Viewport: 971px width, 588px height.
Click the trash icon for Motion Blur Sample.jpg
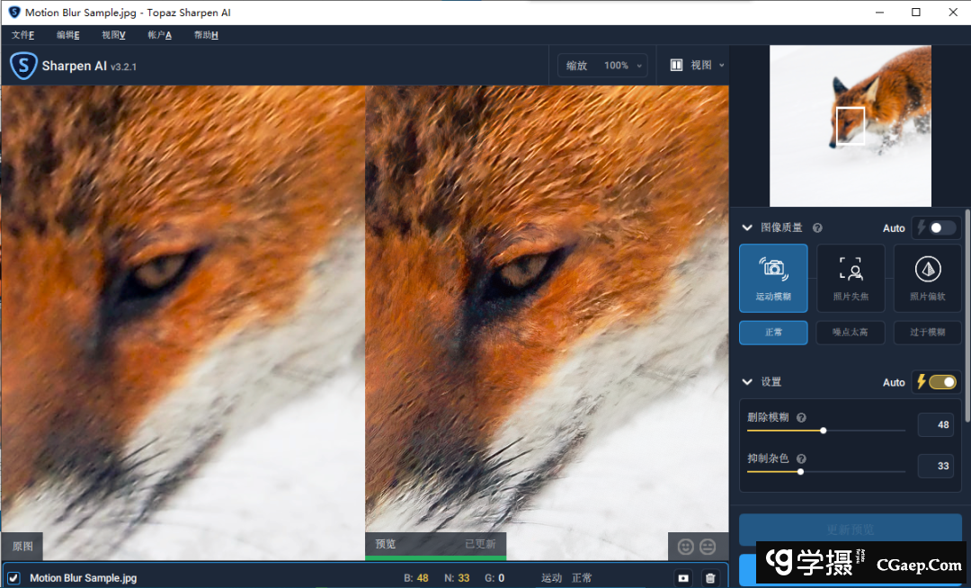[x=710, y=578]
